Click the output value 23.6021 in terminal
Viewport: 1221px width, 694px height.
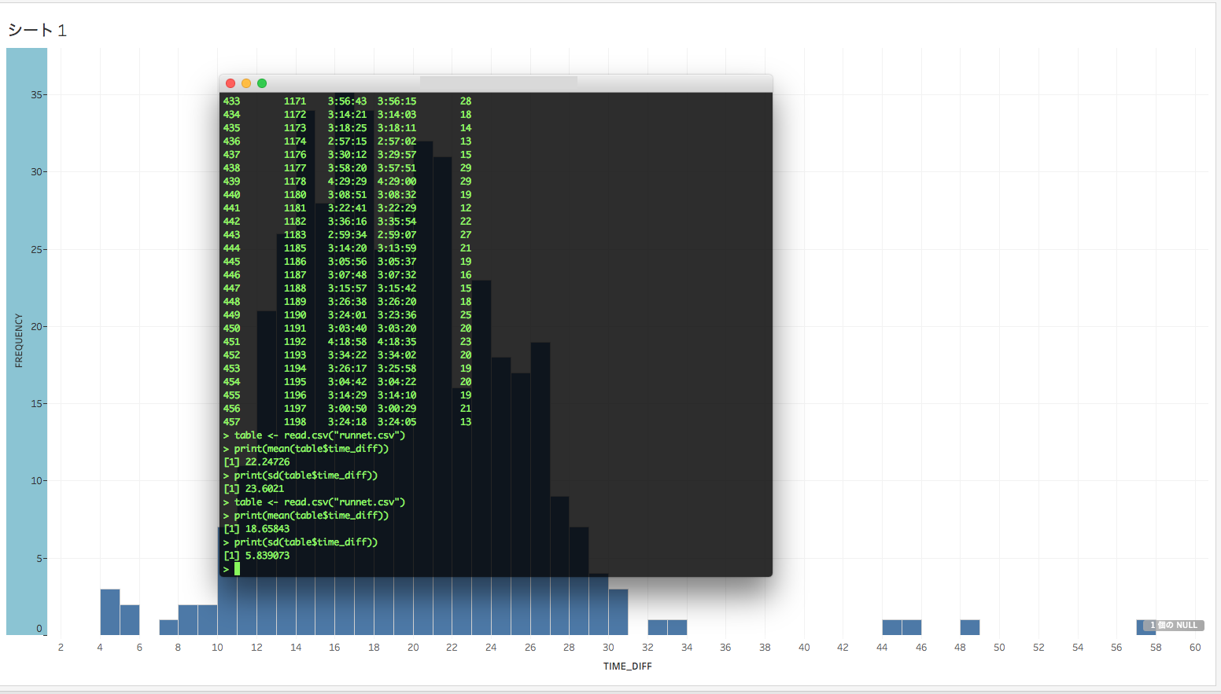coord(264,489)
